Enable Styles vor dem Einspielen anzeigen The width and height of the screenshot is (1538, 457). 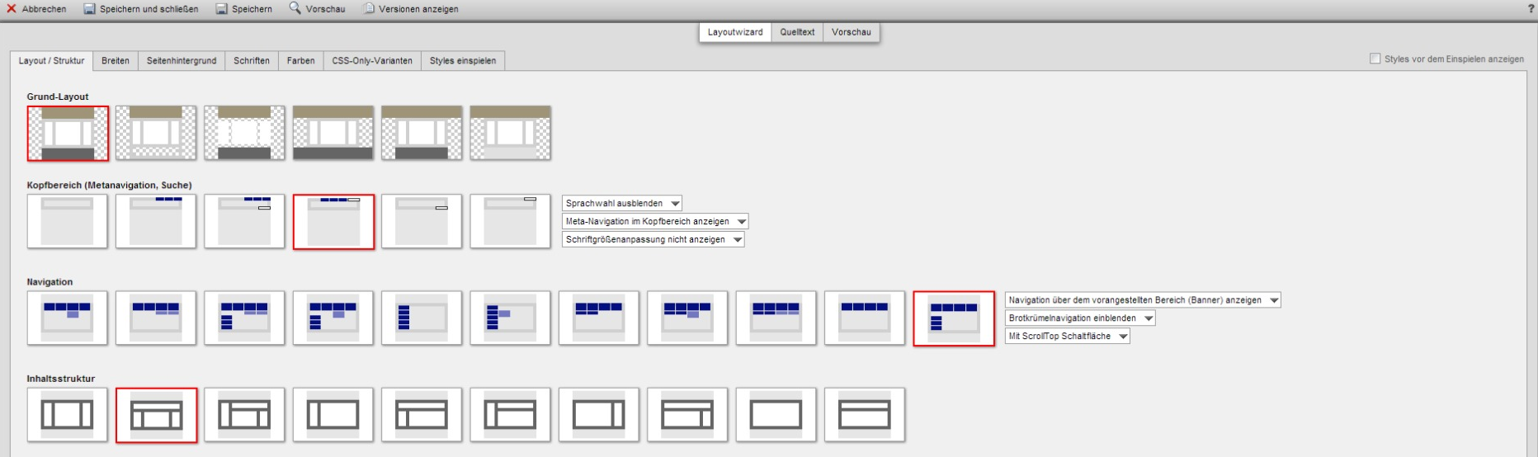click(x=1375, y=59)
